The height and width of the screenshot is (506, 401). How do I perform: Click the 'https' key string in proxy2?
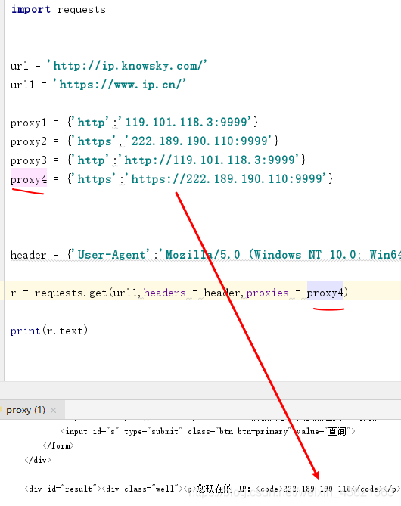[x=93, y=141]
